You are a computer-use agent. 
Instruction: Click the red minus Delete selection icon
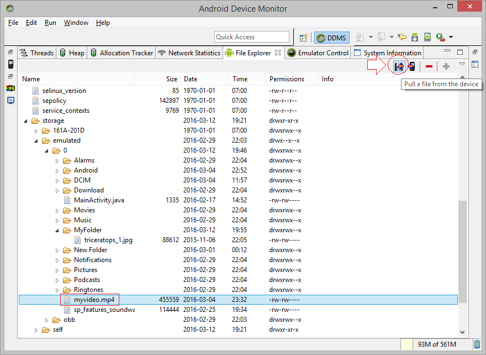429,66
